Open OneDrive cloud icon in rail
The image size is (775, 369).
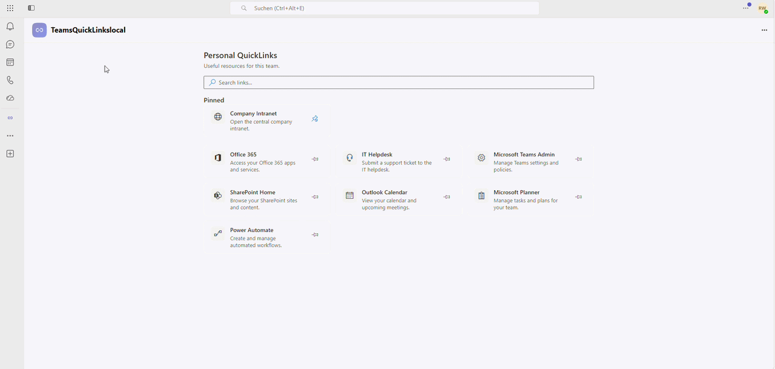coord(10,98)
